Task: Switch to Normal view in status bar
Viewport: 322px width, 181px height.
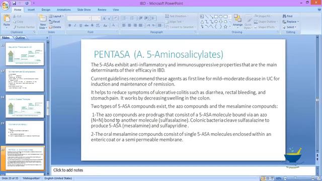Action: coord(263,178)
